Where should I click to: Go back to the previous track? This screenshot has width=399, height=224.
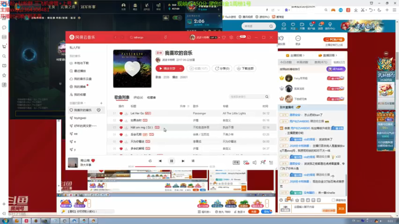tap(160, 161)
